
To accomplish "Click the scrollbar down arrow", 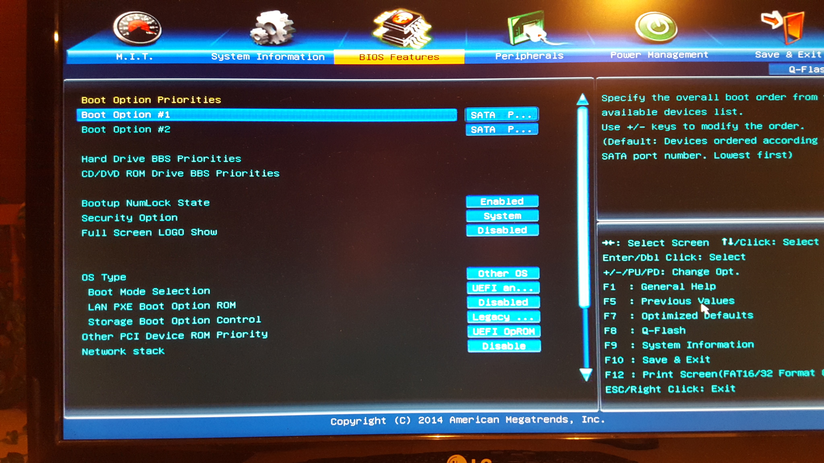I will coord(586,374).
